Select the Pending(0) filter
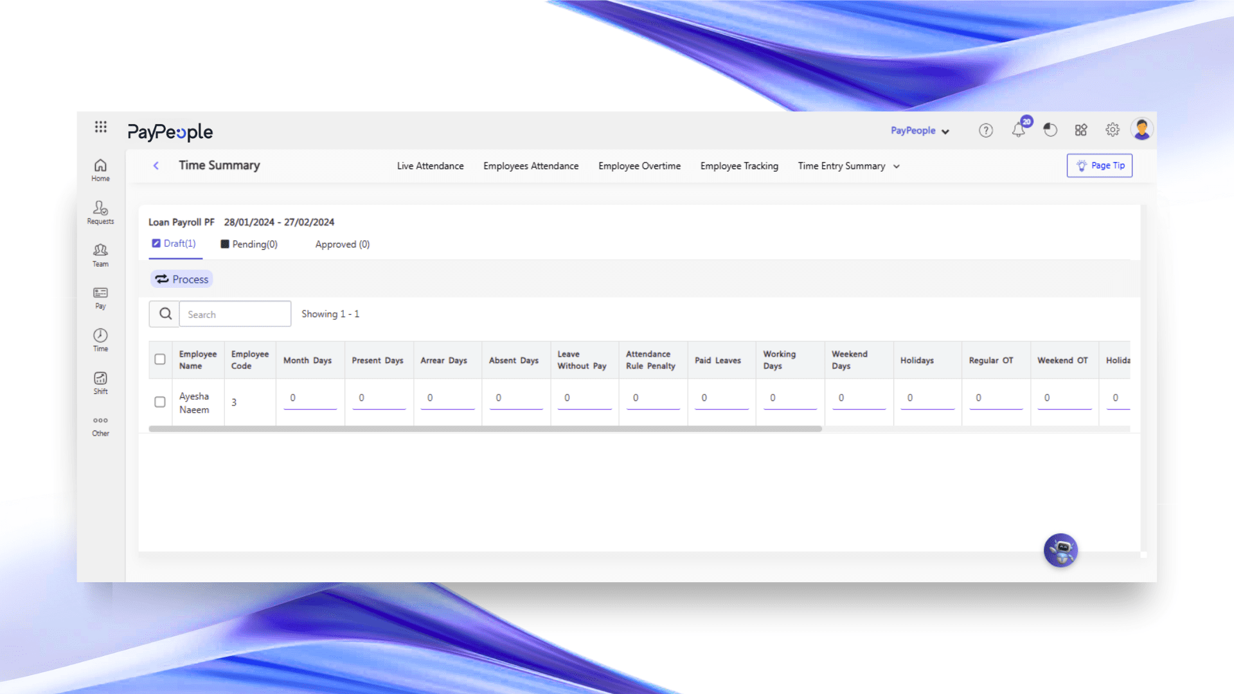 (249, 244)
